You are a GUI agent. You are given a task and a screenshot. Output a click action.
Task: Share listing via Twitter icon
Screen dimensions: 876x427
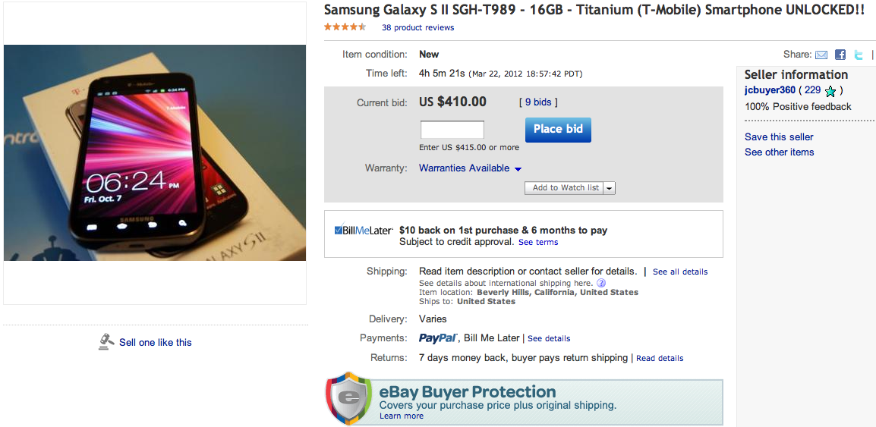tap(859, 55)
